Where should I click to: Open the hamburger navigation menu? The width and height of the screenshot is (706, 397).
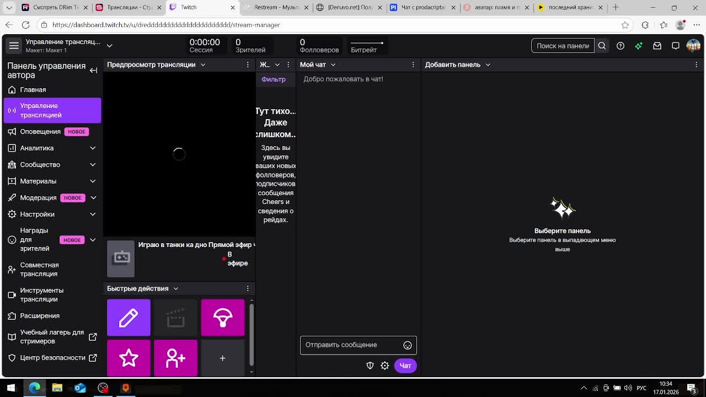14,46
